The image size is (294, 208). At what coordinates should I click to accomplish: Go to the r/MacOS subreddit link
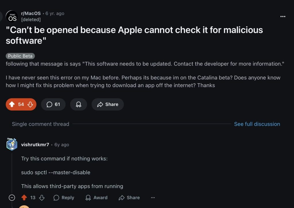point(31,14)
